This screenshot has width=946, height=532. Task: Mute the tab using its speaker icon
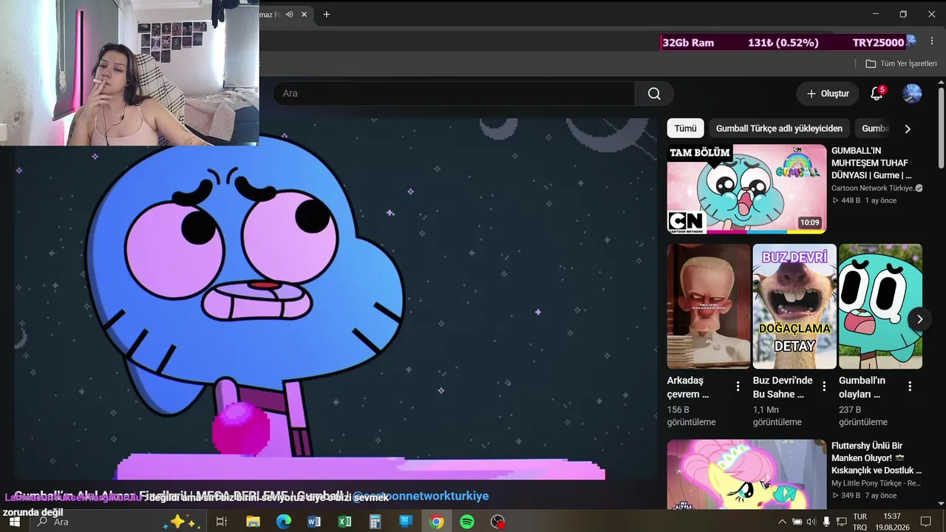(290, 14)
